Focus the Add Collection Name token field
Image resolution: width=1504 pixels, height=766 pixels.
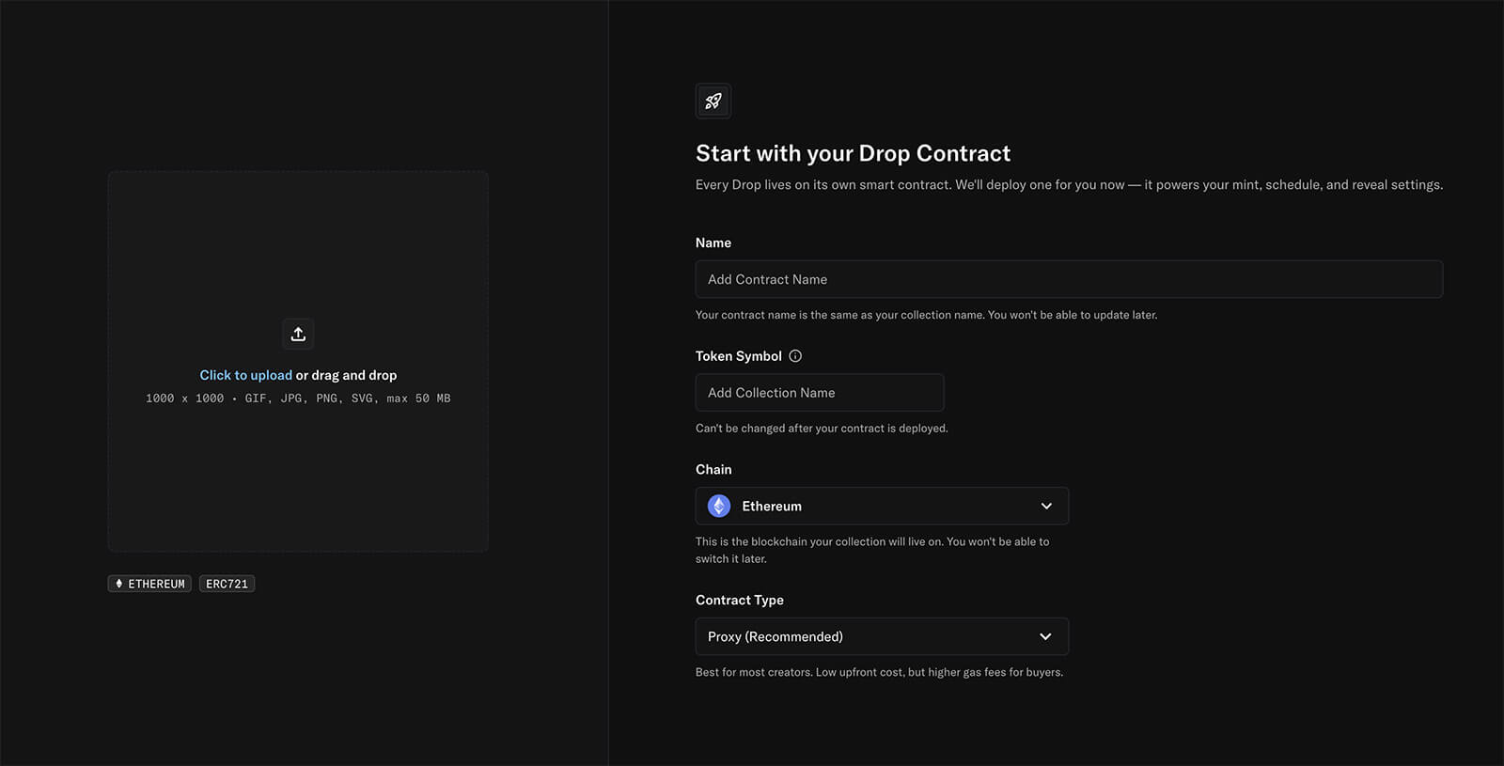pyautogui.click(x=819, y=393)
